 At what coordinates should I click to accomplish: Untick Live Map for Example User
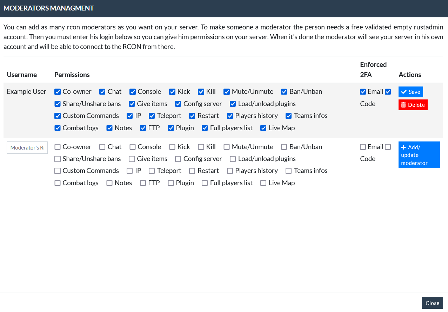[263, 128]
